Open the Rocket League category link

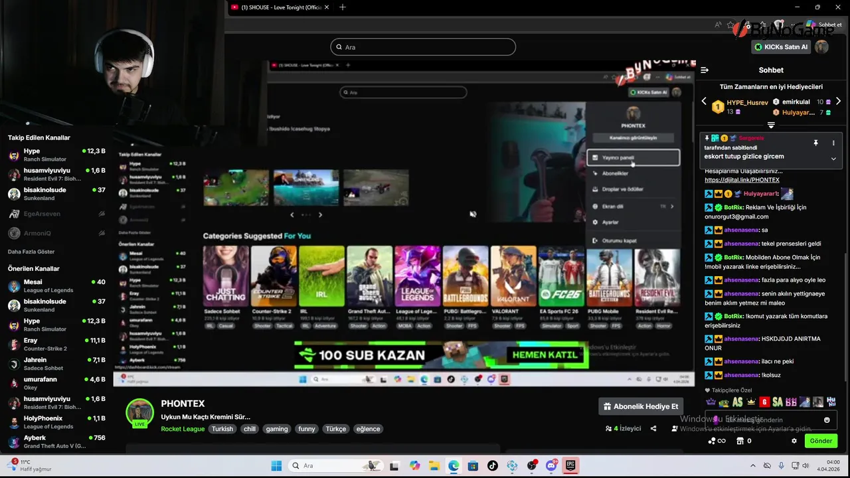pyautogui.click(x=183, y=429)
